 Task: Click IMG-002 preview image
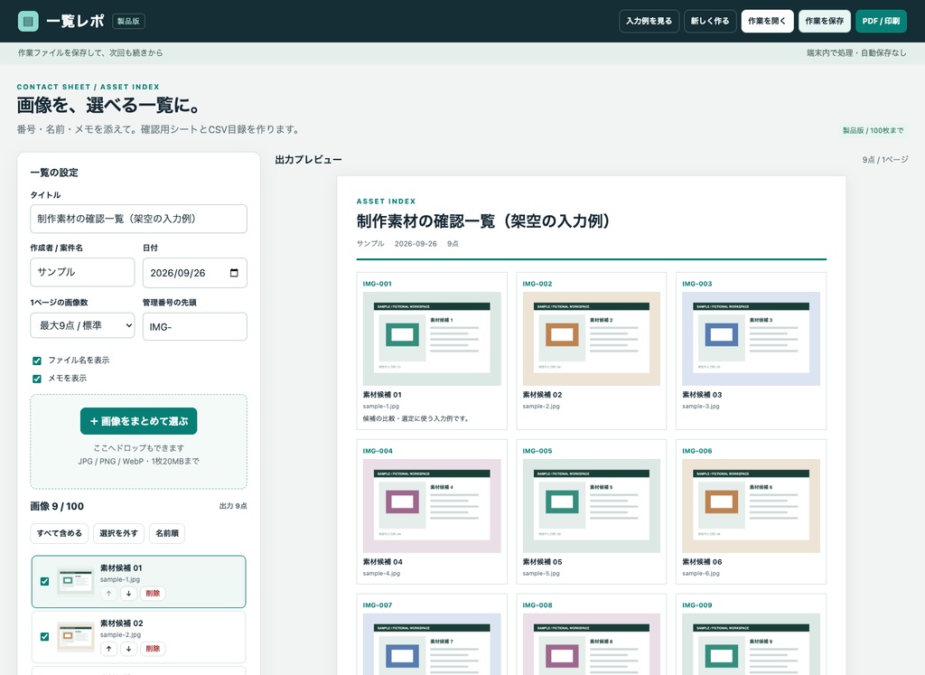point(591,339)
